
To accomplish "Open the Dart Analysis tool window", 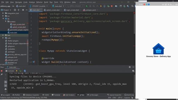I will tap(69, 95).
